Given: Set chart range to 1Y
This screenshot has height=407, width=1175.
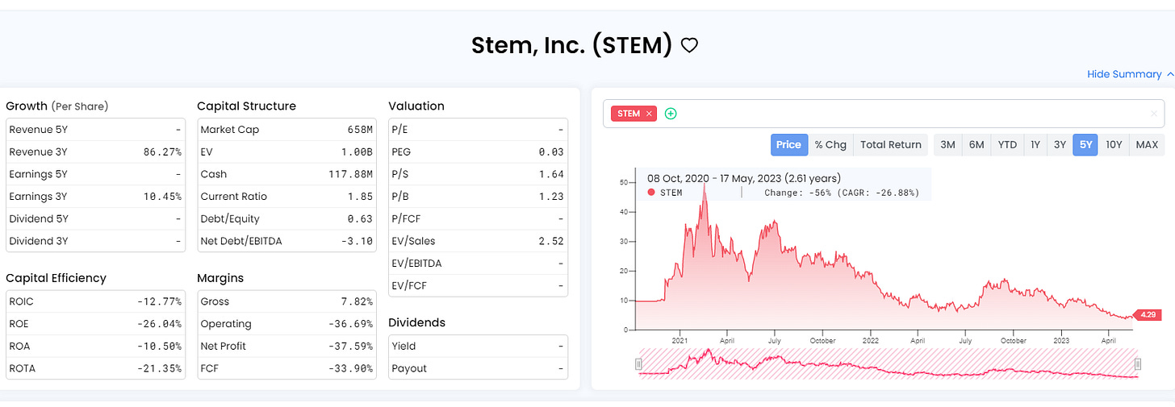Looking at the screenshot, I should click(x=1035, y=144).
